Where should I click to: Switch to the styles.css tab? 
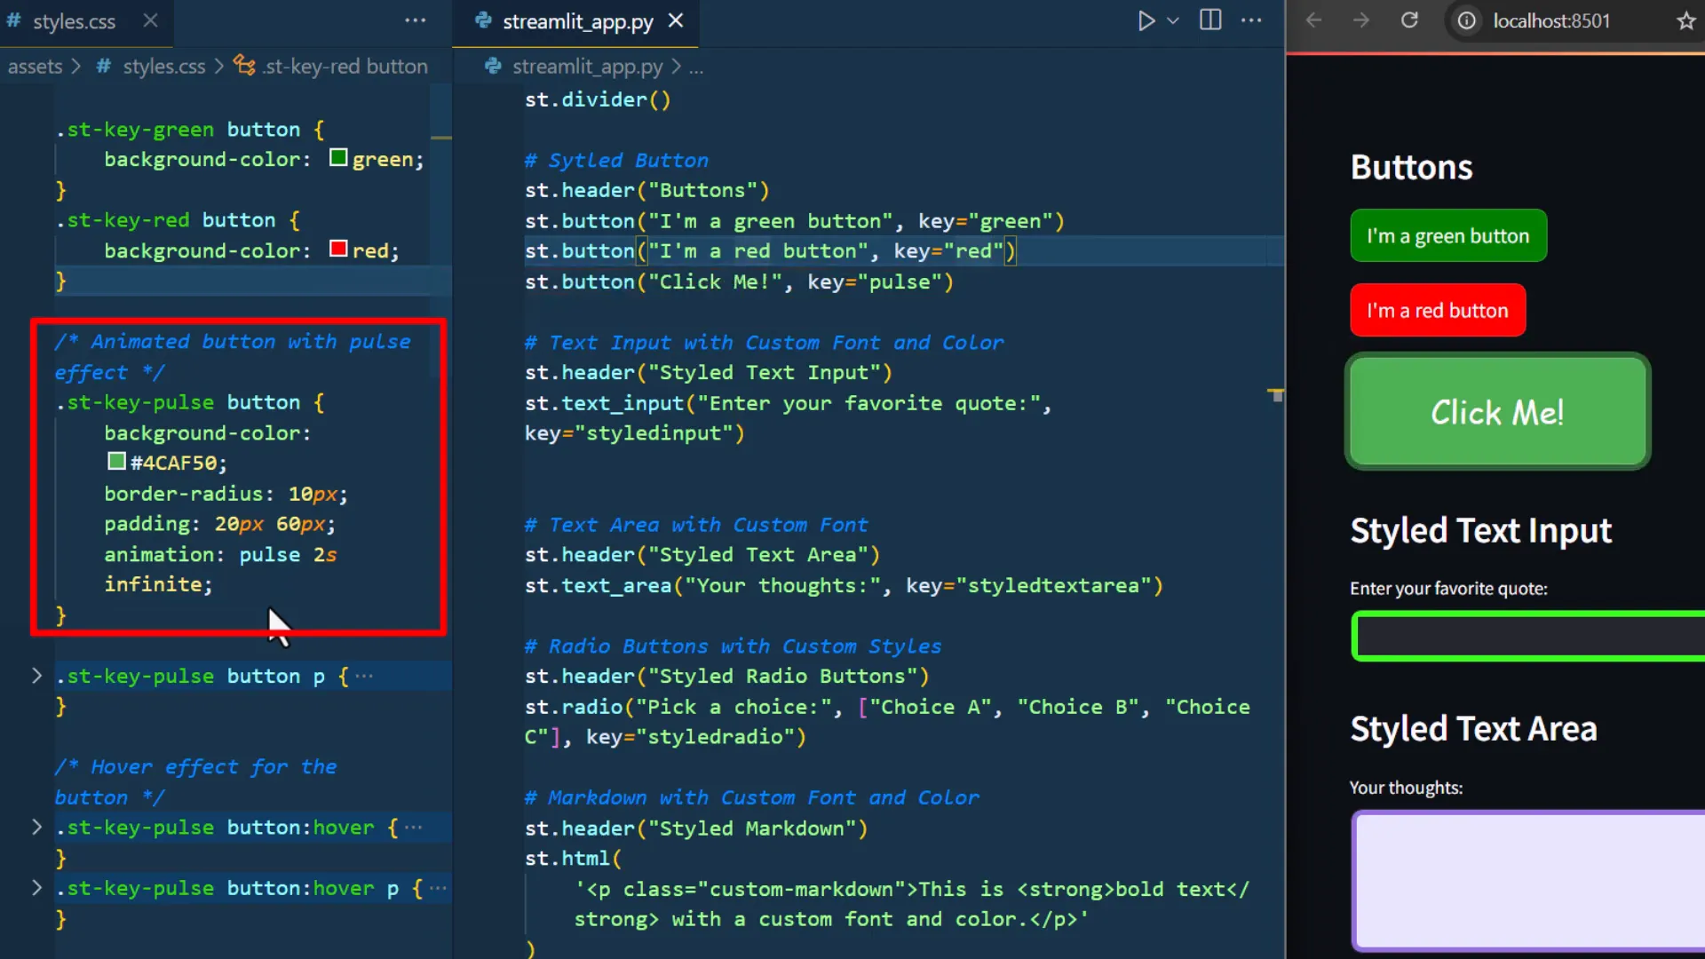74,21
